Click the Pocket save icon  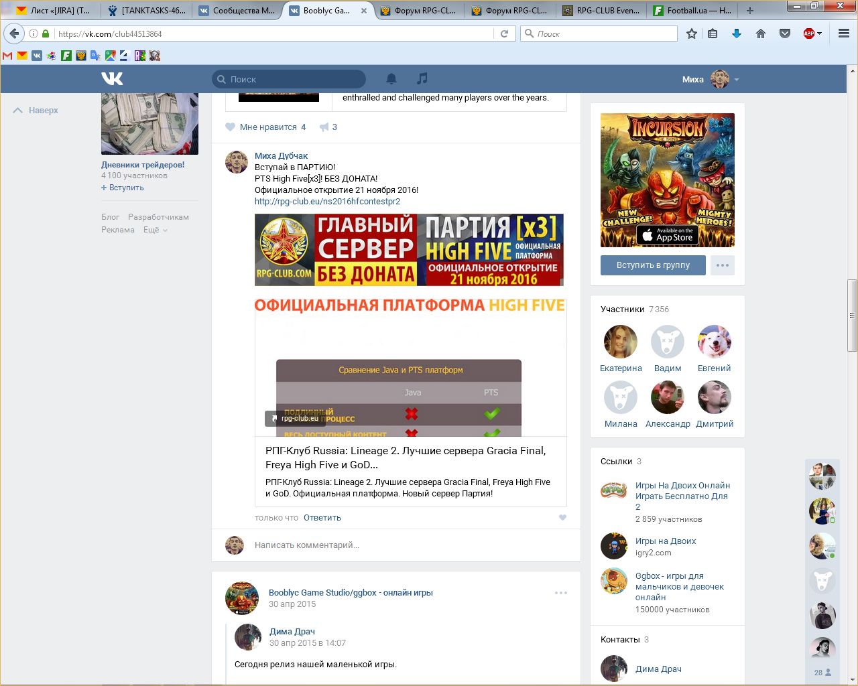pyautogui.click(x=785, y=33)
